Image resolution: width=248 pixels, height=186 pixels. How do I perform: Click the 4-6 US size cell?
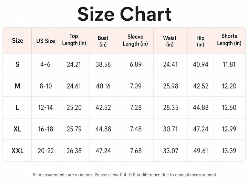[45, 64]
